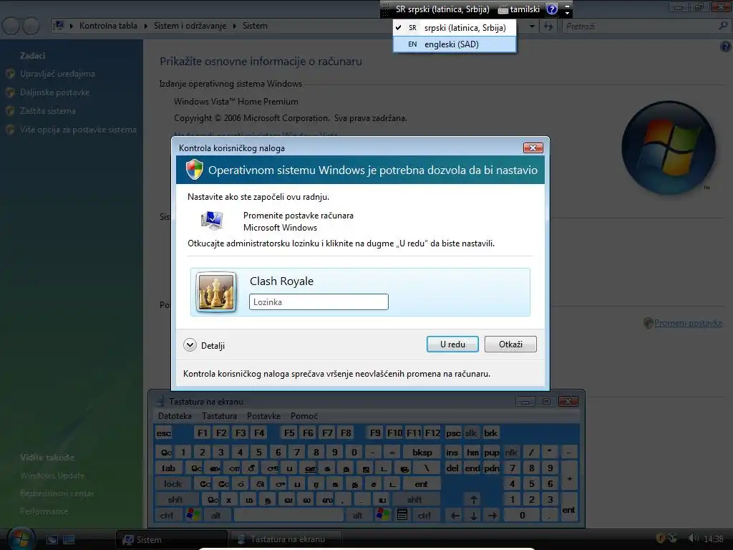Click the right Windows logo key
Viewport: 733px width, 550px height.
tap(382, 516)
